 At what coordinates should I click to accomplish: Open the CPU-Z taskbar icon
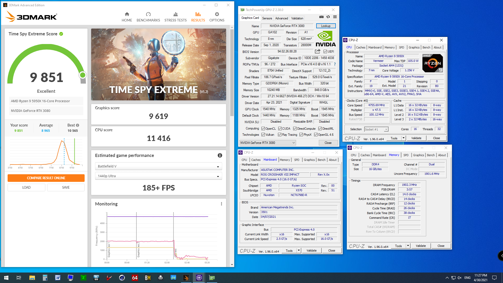(x=199, y=278)
